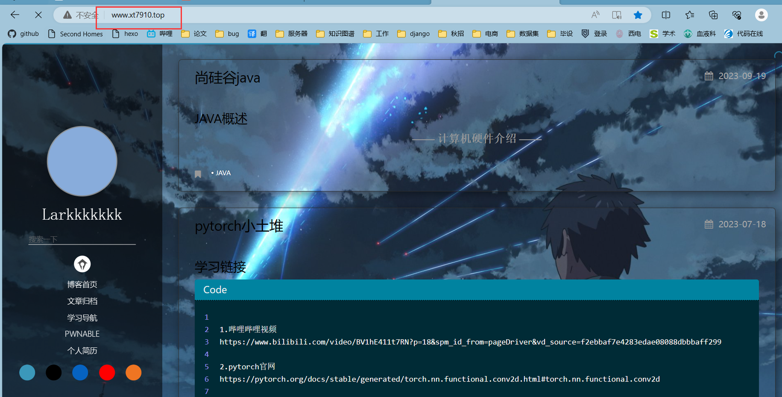782x397 pixels.
Task: Open the collections icon in toolbar
Action: coord(713,15)
